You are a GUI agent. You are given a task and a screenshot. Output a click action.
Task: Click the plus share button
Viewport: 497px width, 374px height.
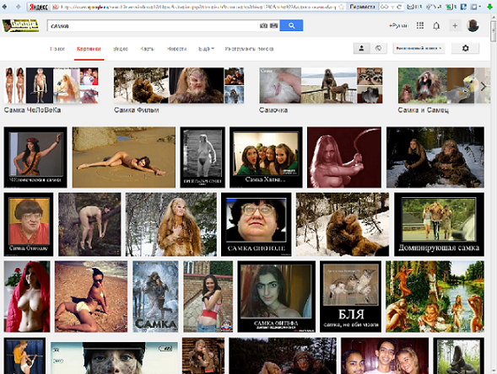coord(455,25)
